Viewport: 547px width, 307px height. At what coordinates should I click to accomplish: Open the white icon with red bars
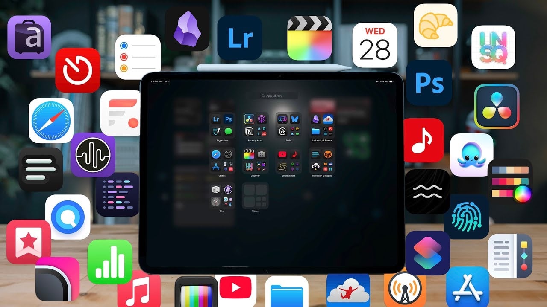pyautogui.click(x=121, y=113)
